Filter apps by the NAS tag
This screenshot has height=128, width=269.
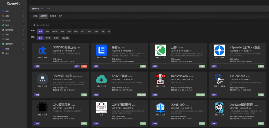coord(83,31)
